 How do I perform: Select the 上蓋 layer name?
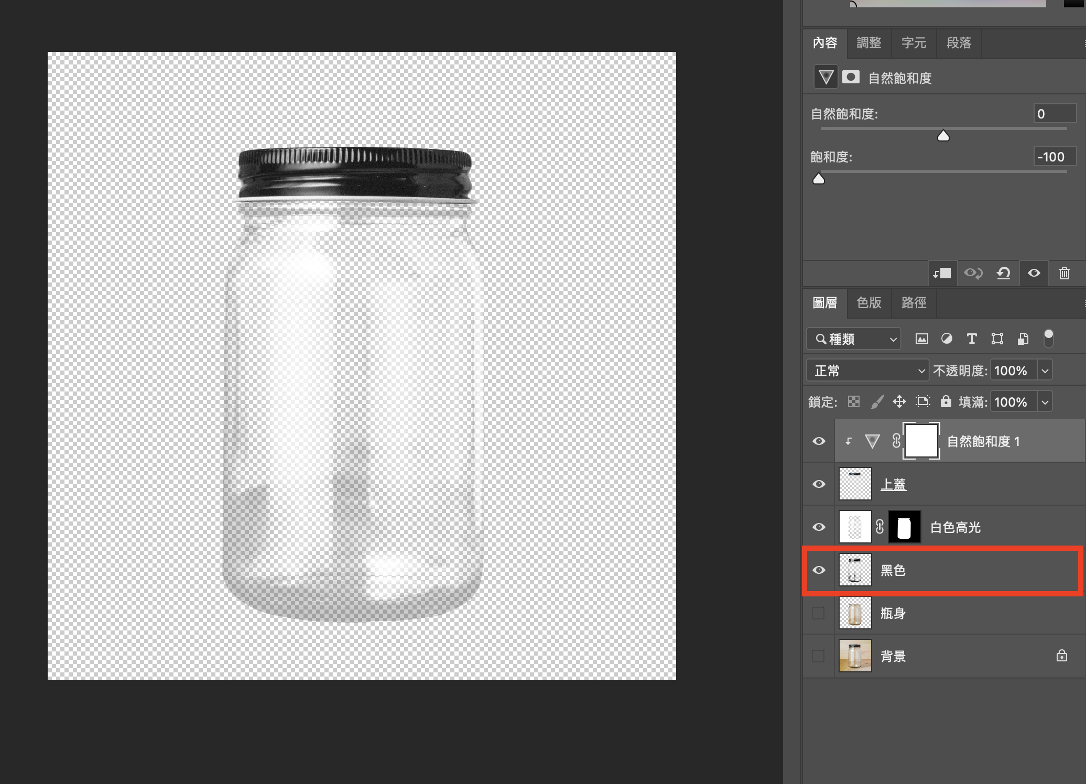894,485
